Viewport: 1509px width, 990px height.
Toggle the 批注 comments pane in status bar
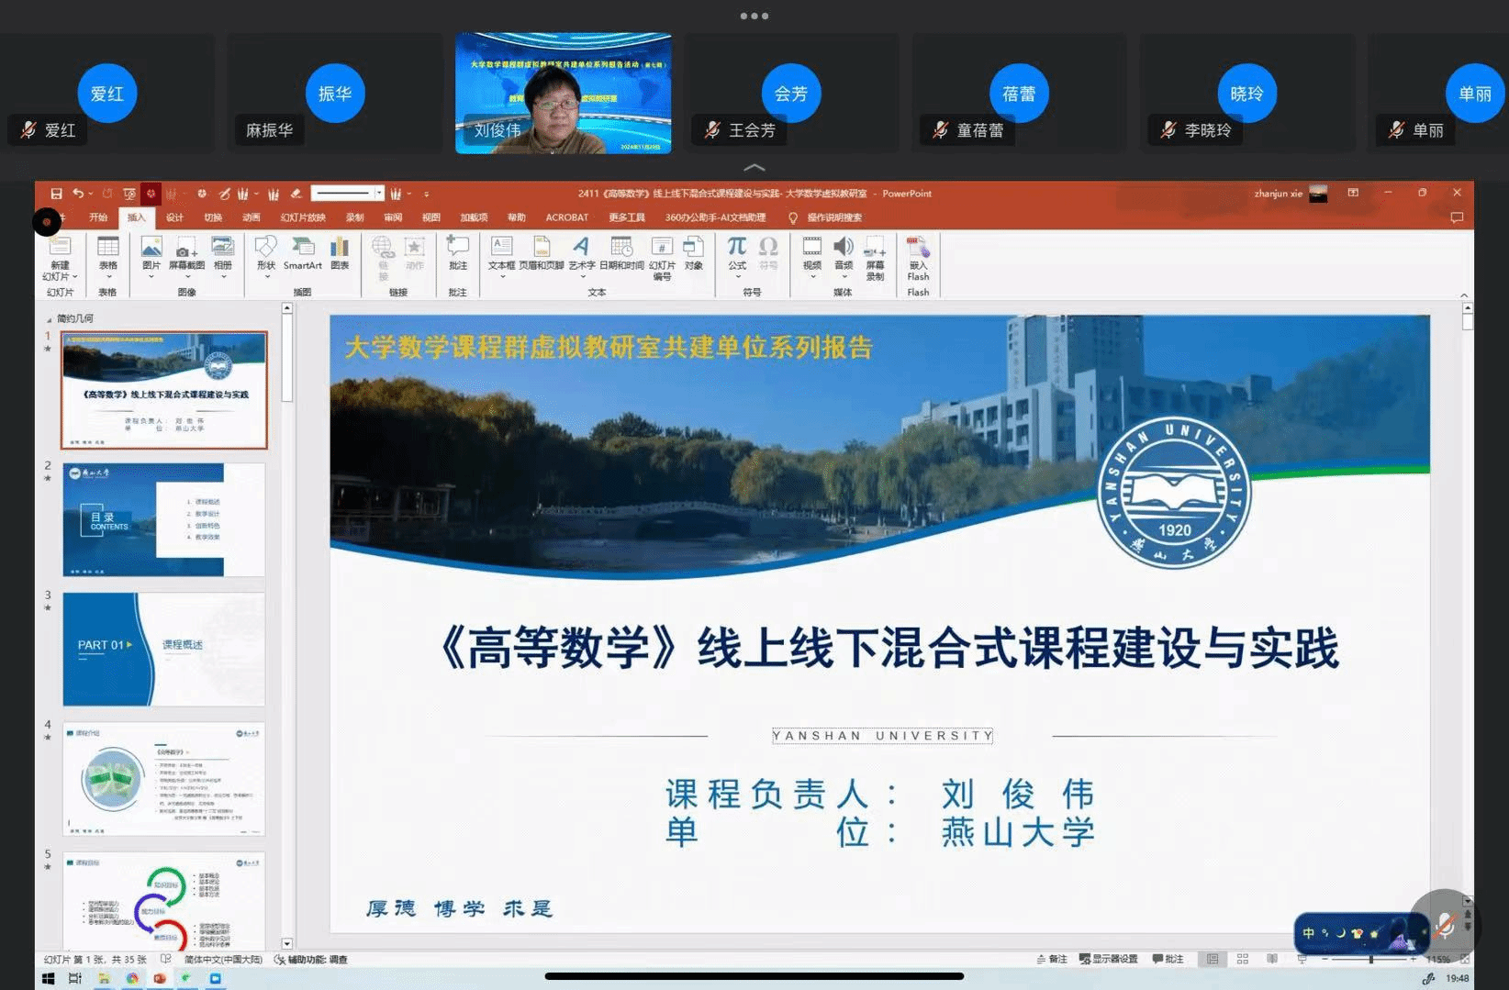point(1168,959)
